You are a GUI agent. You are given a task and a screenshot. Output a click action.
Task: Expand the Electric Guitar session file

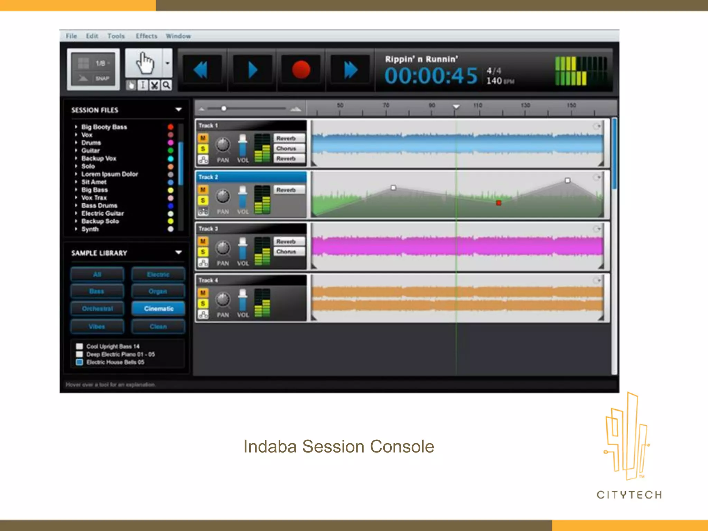[76, 213]
